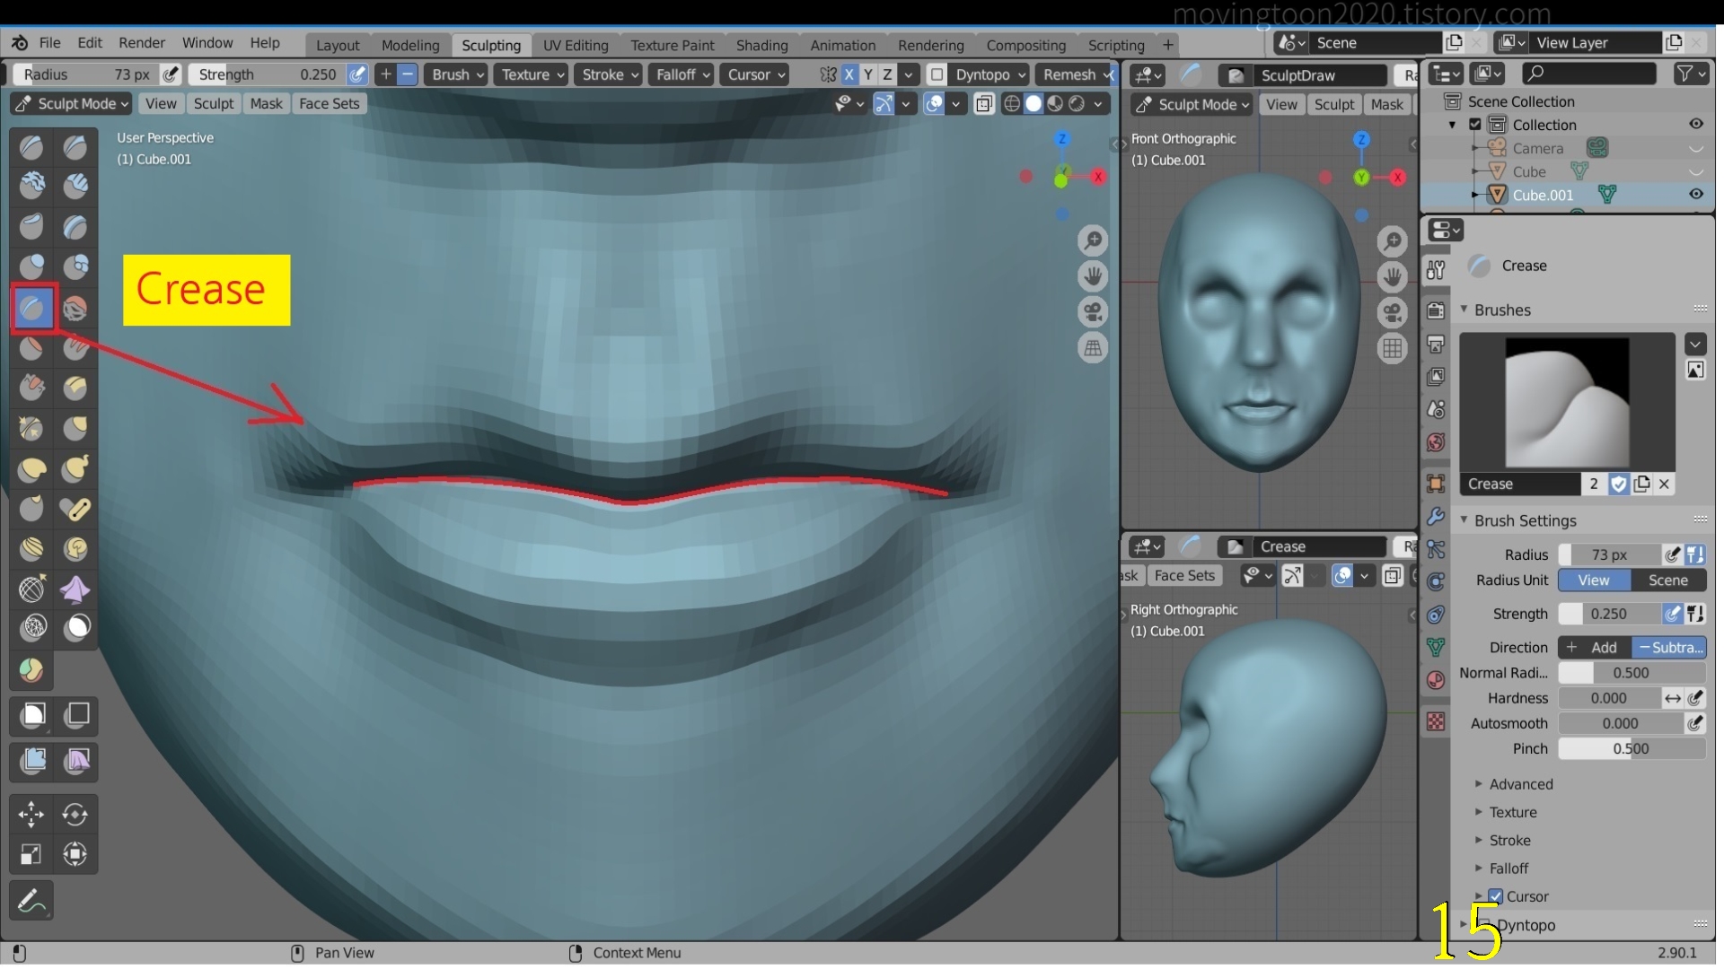Set Radius Unit to Scene
The width and height of the screenshot is (1724, 969).
[1668, 581]
